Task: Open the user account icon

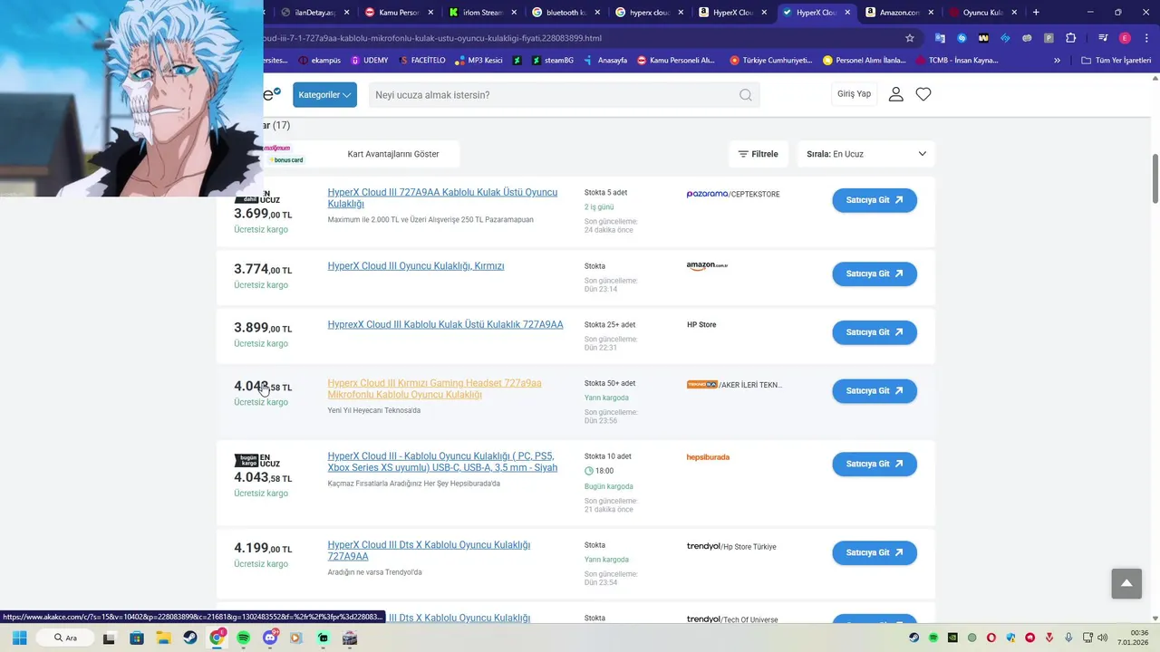Action: point(895,94)
